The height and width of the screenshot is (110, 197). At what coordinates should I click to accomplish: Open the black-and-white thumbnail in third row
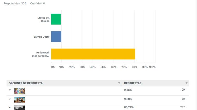pos(19,108)
